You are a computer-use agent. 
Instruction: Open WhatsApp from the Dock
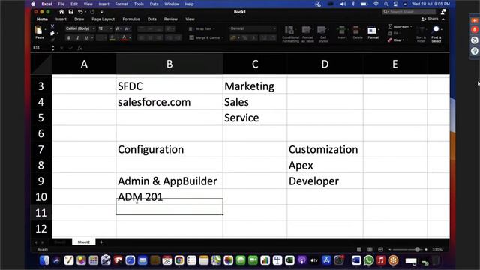(368, 260)
